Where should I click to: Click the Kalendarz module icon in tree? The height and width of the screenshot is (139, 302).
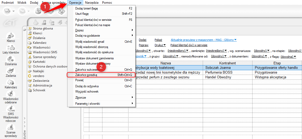(x=30, y=43)
